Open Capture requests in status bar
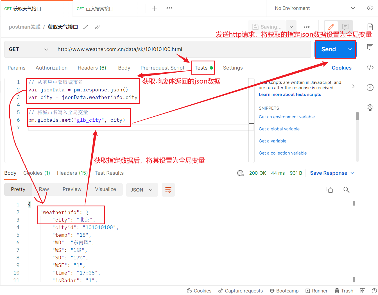The width and height of the screenshot is (378, 295). tap(241, 291)
